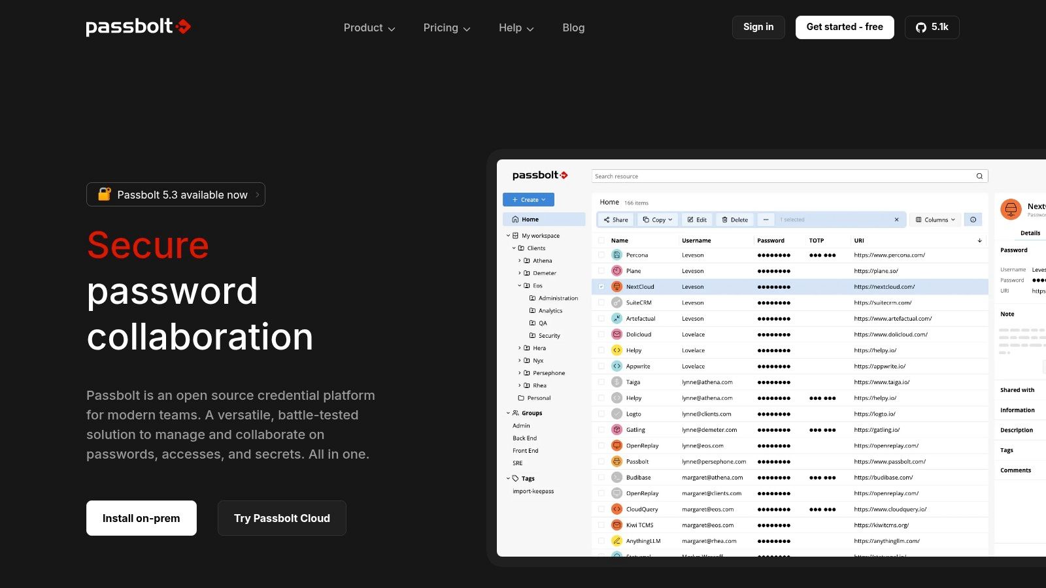Click the three-dots more actions button
The image size is (1046, 588).
pyautogui.click(x=766, y=220)
